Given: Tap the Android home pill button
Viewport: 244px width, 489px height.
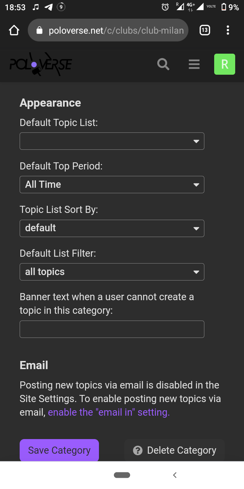Looking at the screenshot, I should pyautogui.click(x=122, y=475).
